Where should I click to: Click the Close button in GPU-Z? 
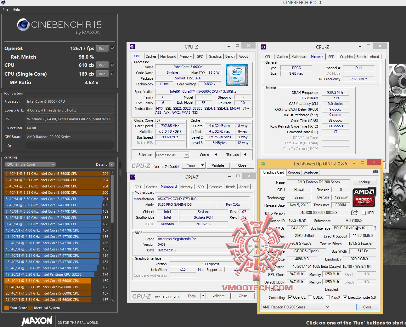point(367,307)
